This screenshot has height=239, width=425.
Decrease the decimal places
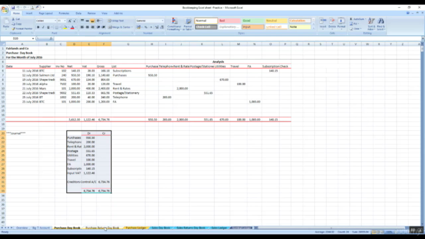tap(162, 27)
